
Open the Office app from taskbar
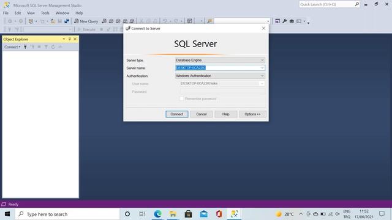coord(219,214)
